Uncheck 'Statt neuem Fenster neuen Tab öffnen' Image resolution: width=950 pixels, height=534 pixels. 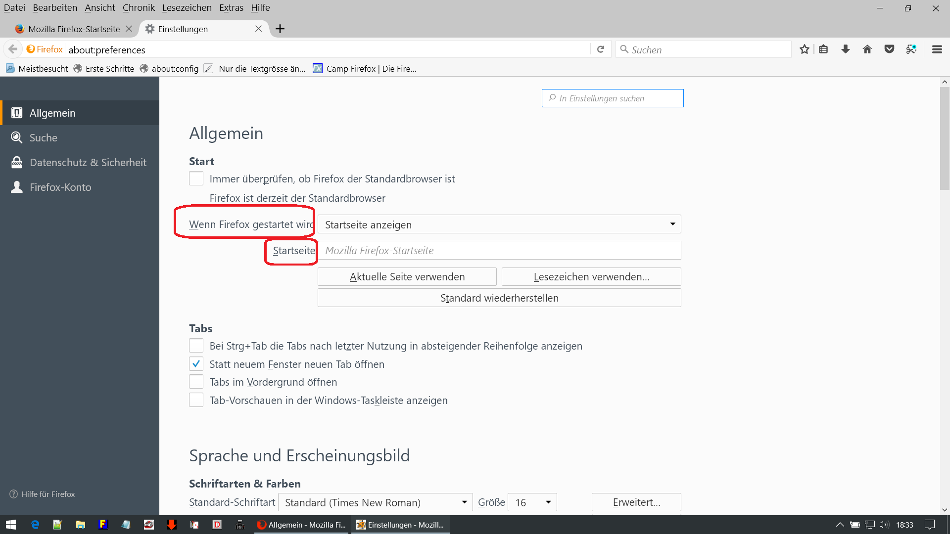point(196,364)
